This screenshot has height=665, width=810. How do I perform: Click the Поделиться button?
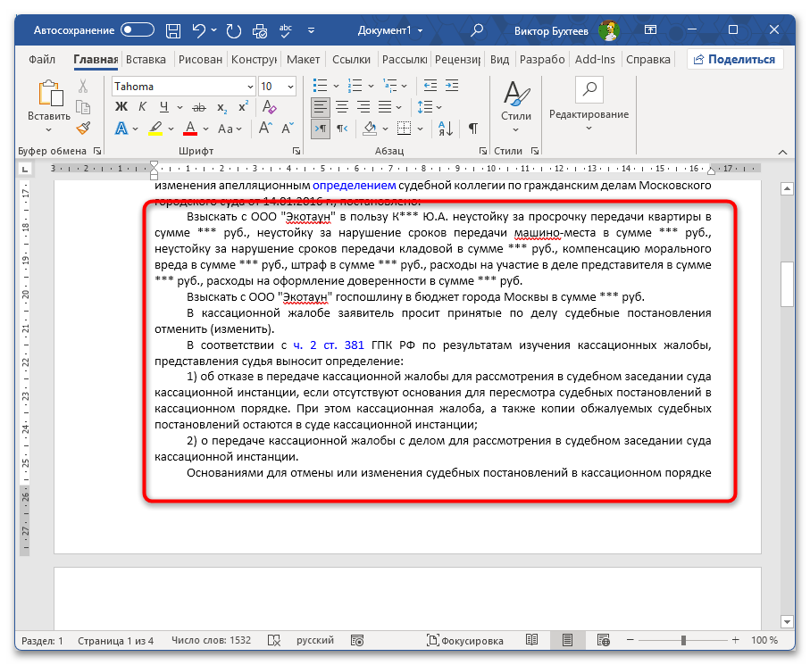(x=736, y=59)
